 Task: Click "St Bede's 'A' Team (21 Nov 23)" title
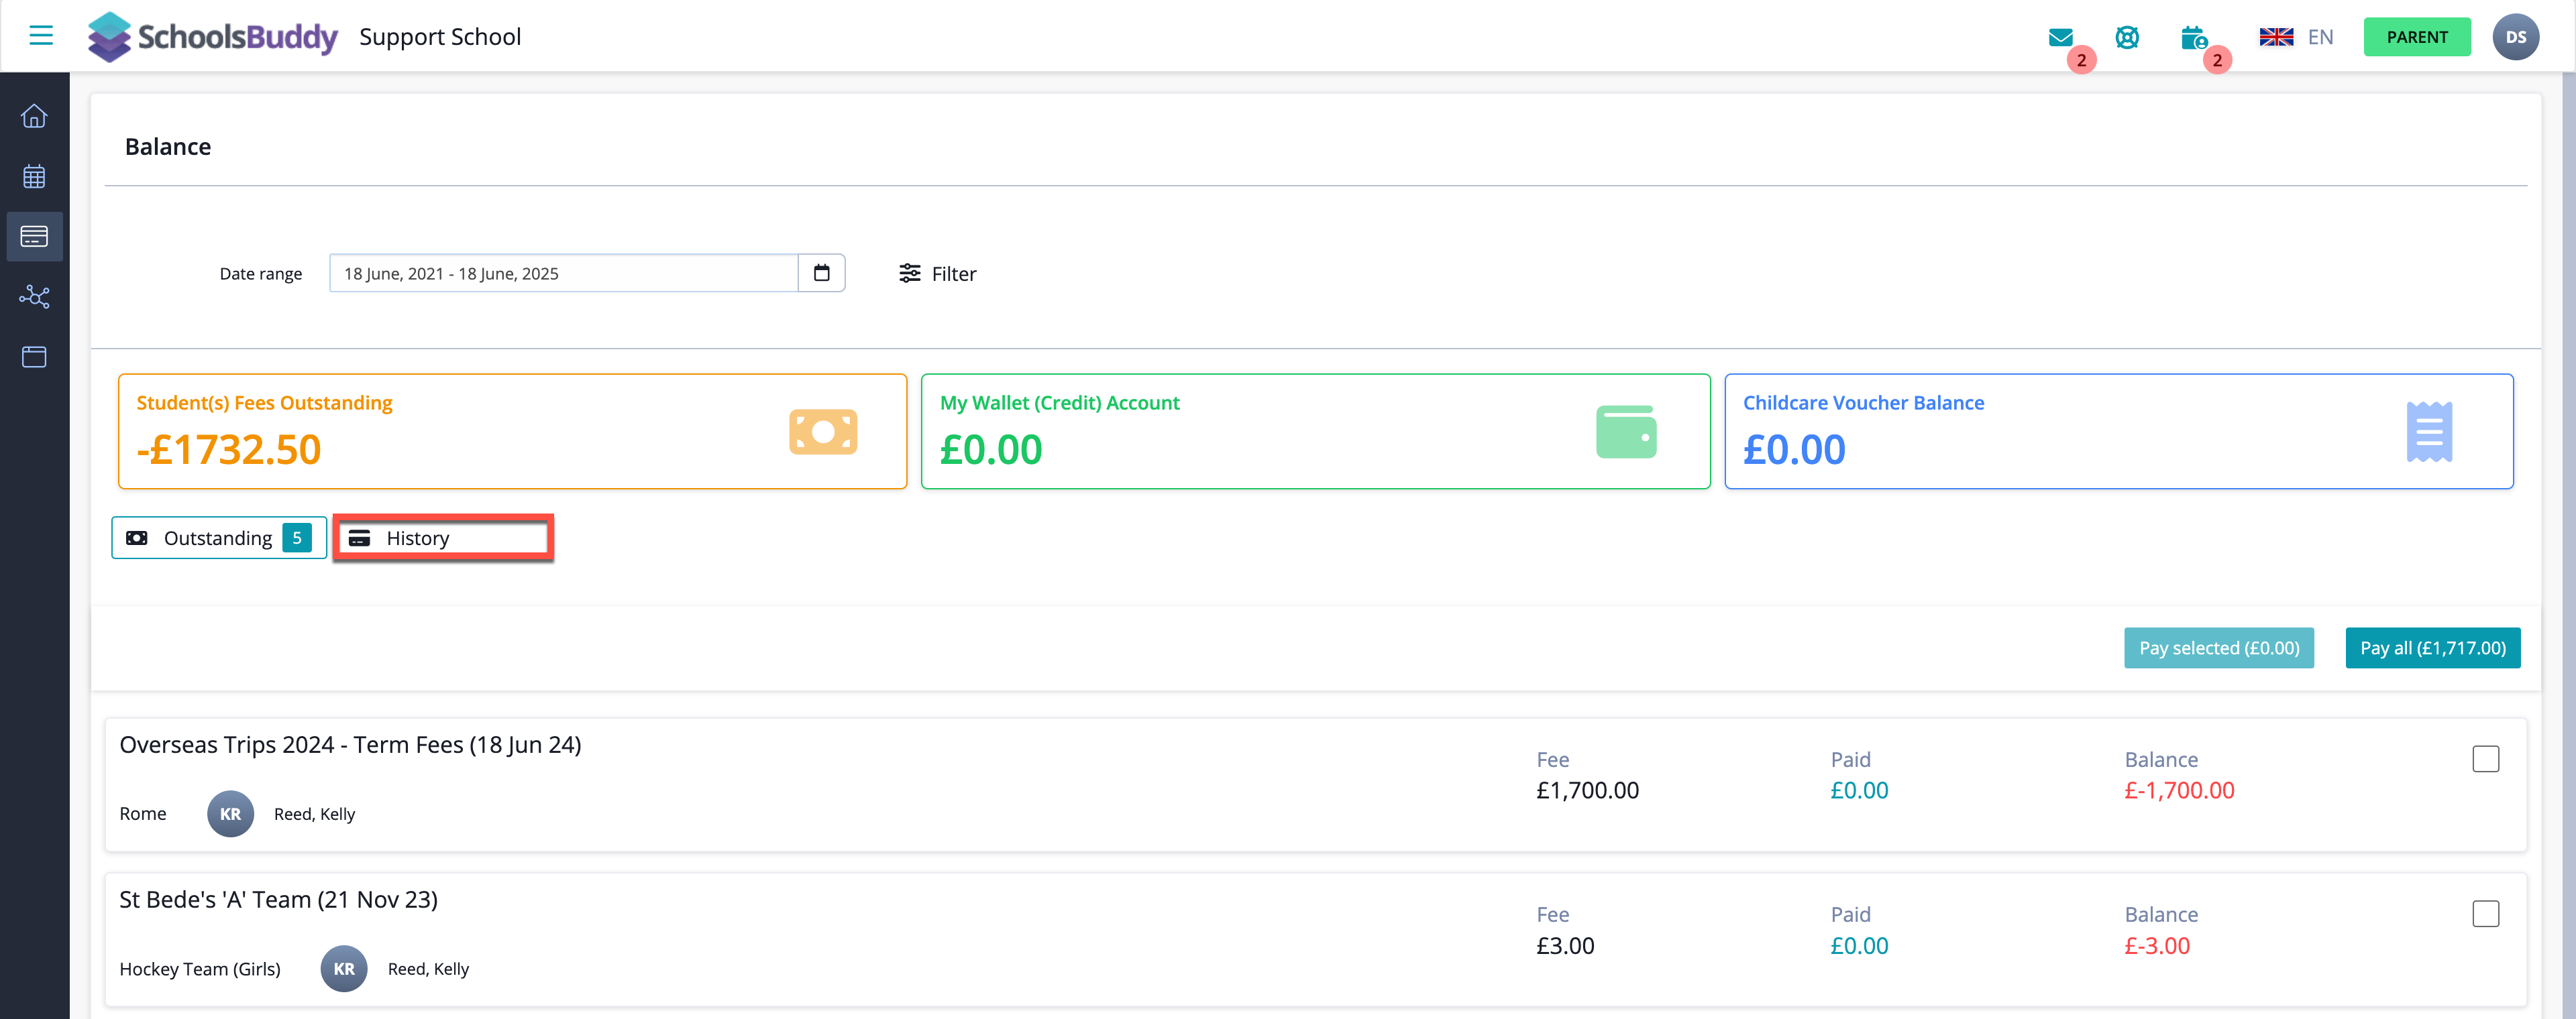coord(278,900)
